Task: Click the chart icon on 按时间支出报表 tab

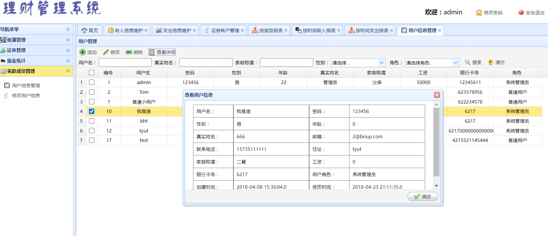Action: click(x=351, y=30)
